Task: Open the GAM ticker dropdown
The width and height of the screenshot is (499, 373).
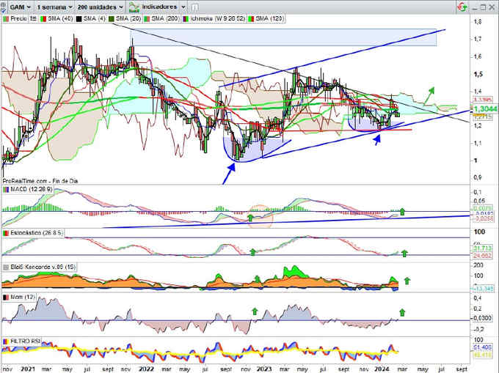Action: (x=21, y=7)
